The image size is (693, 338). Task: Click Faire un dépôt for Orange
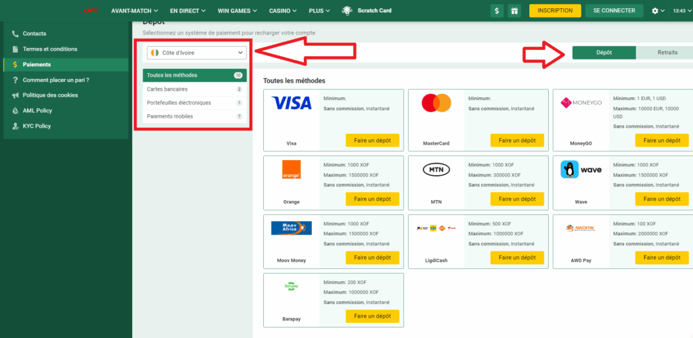pos(373,199)
